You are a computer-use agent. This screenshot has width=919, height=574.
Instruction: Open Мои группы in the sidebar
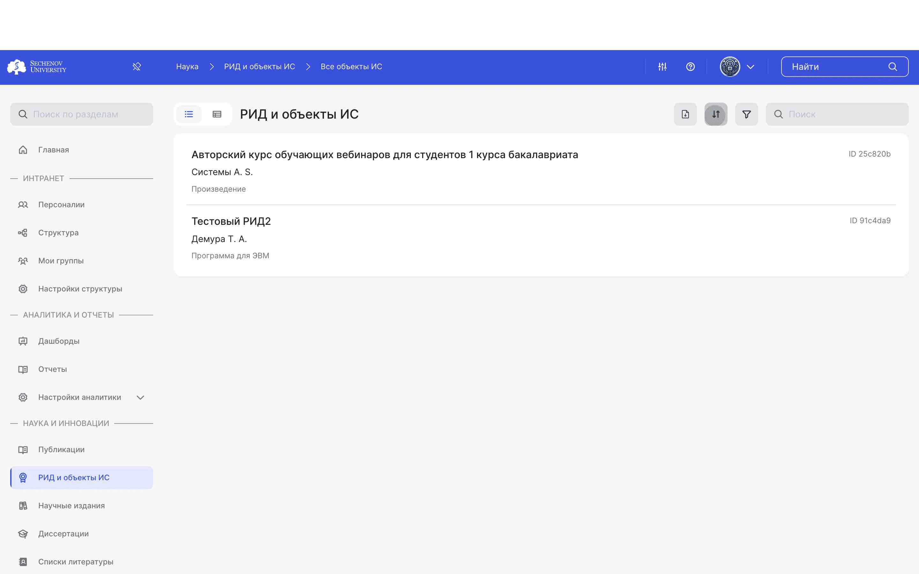(x=82, y=261)
